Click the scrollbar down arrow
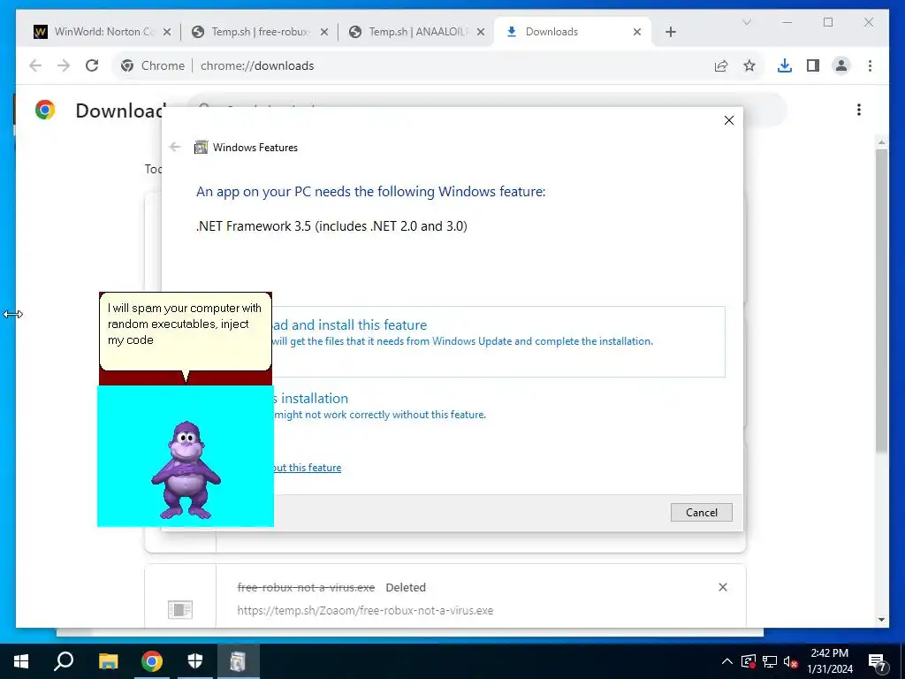The image size is (905, 679). point(881,620)
